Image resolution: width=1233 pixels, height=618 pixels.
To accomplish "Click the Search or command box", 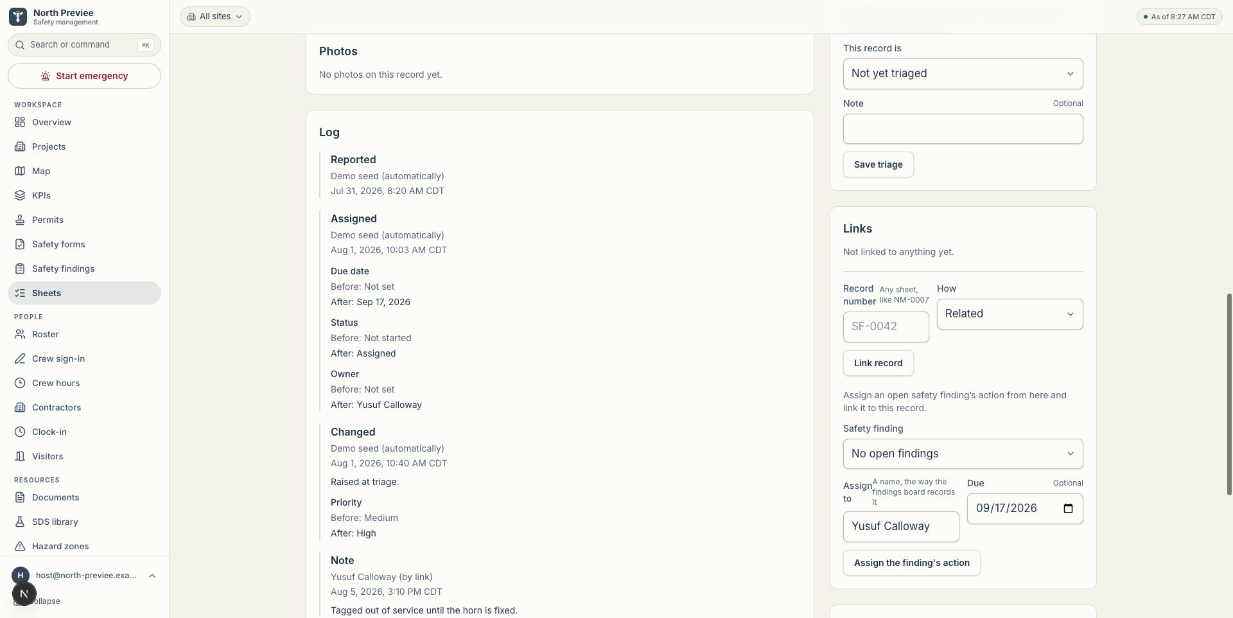I will point(84,45).
